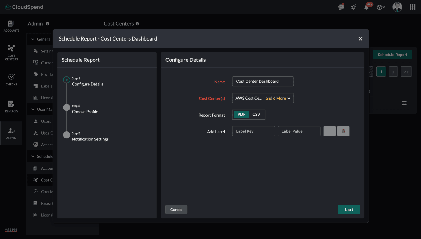
Task: Switch report format to CSV
Action: click(257, 114)
